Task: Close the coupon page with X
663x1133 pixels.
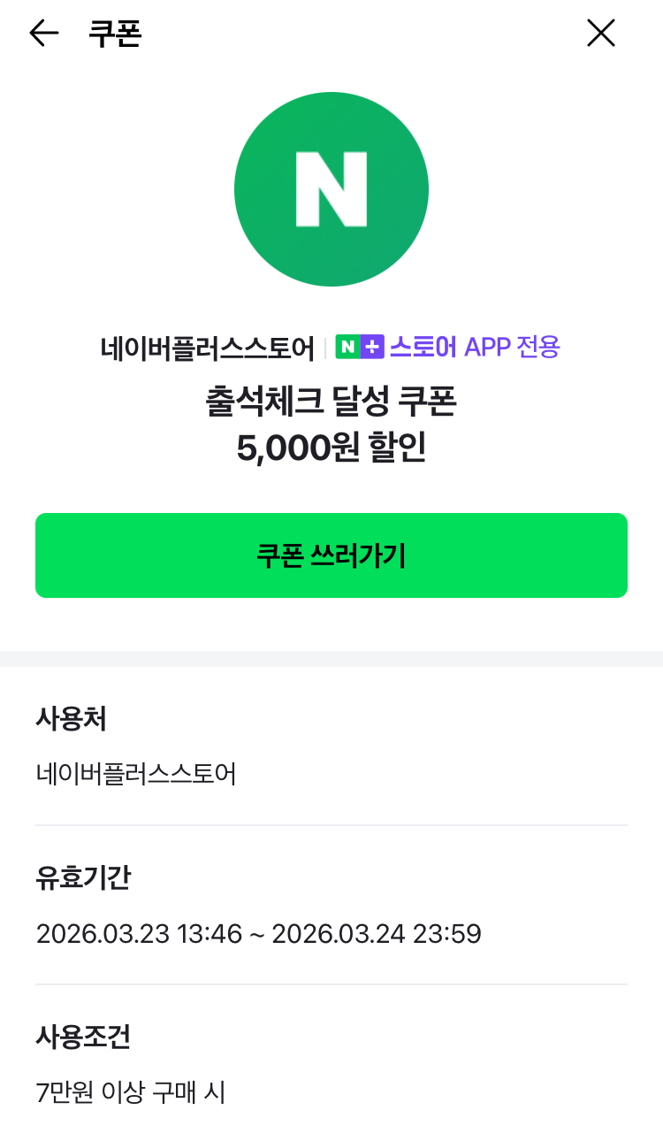Action: (601, 34)
